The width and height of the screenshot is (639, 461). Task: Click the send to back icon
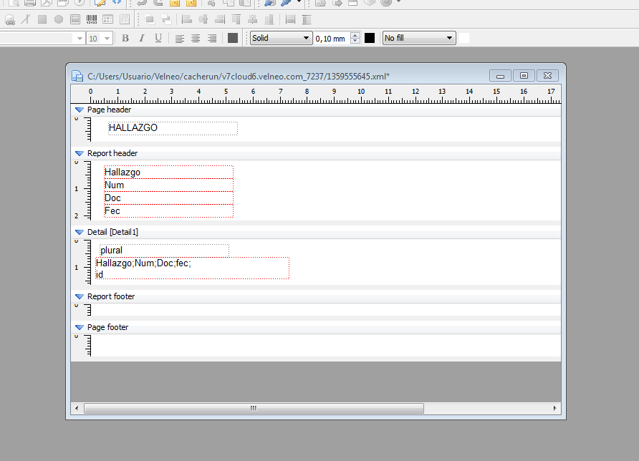(166, 19)
